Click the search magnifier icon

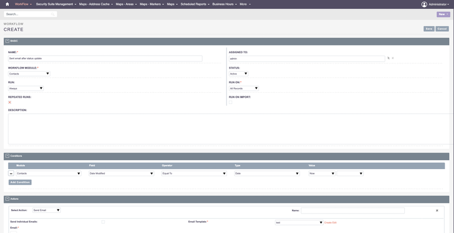pos(53,14)
